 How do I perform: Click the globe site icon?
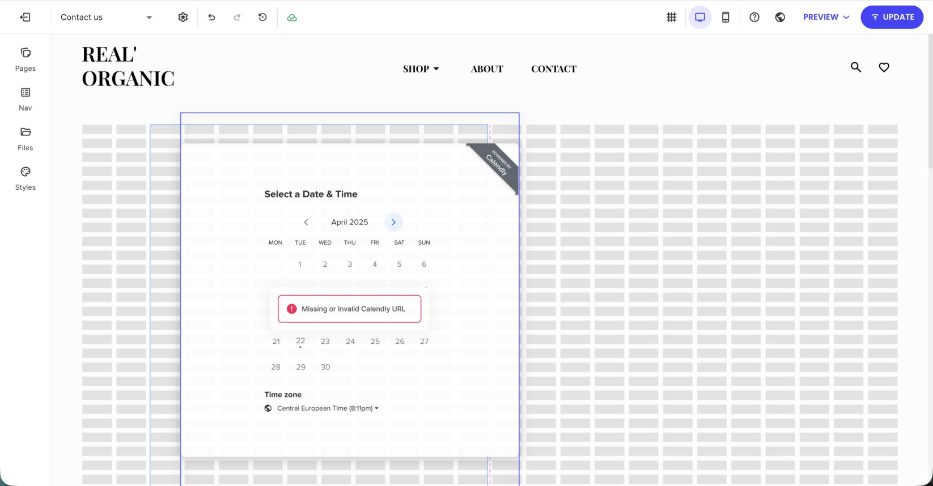pyautogui.click(x=780, y=17)
